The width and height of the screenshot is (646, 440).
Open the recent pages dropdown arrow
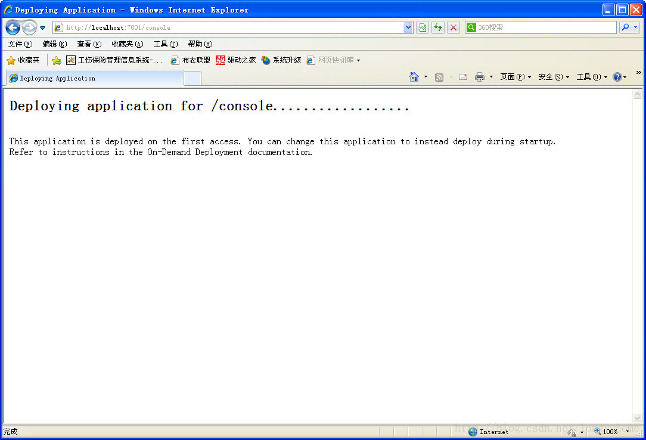coord(42,27)
